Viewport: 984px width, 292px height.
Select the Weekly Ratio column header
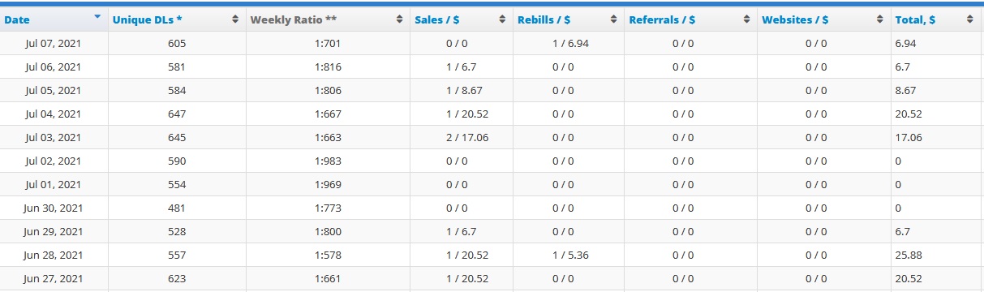[327, 19]
